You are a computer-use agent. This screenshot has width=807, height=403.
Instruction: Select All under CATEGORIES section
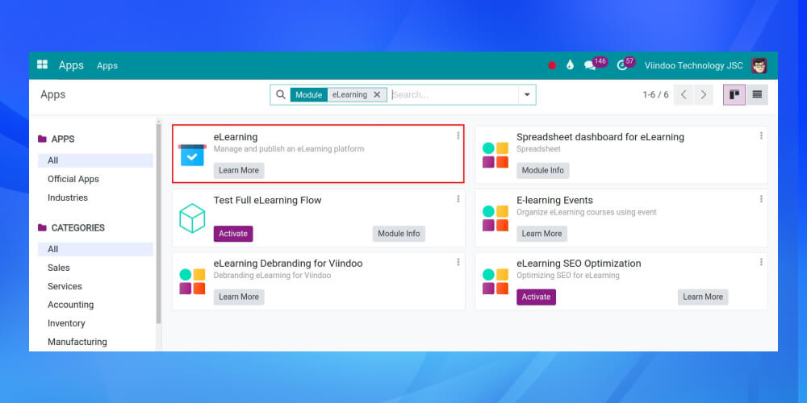95,249
